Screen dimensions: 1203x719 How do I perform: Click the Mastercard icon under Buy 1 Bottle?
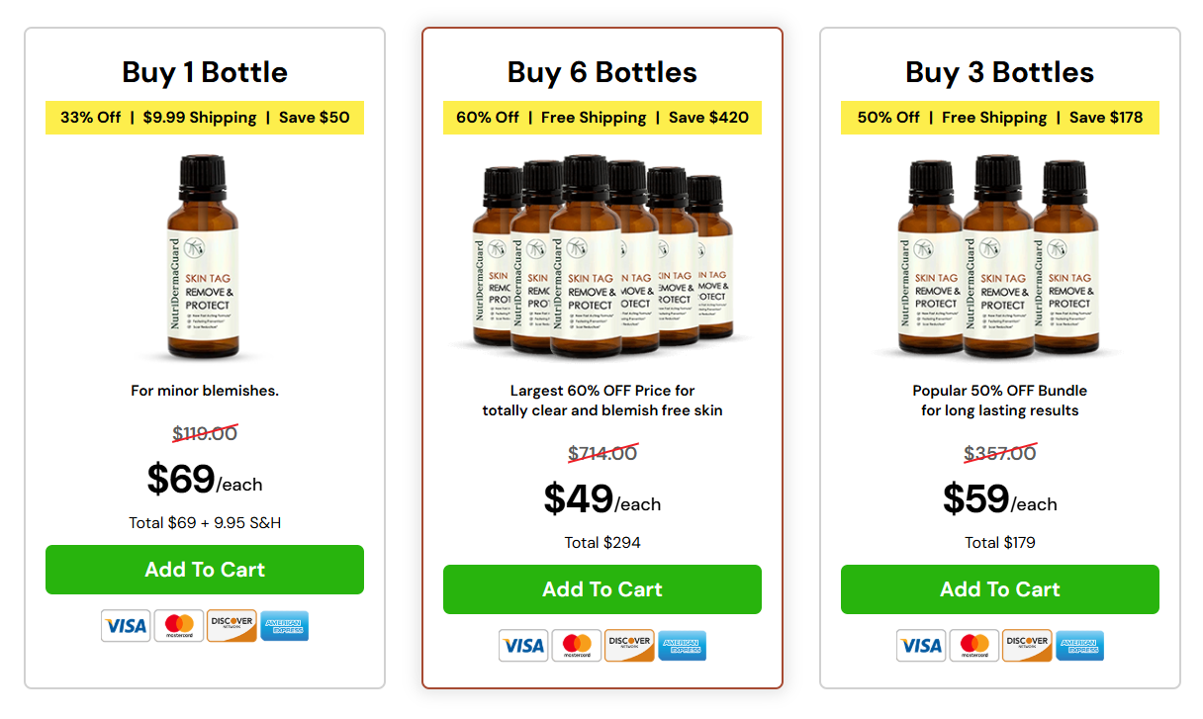[x=178, y=625]
